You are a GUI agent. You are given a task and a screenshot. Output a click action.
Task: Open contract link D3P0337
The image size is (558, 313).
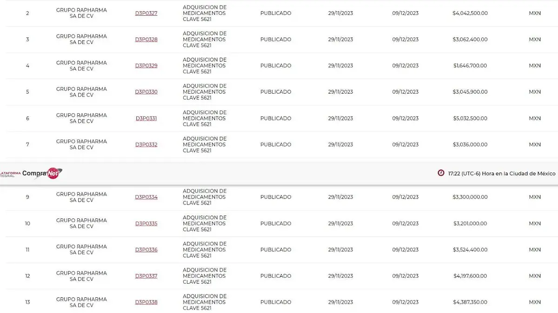(x=146, y=276)
